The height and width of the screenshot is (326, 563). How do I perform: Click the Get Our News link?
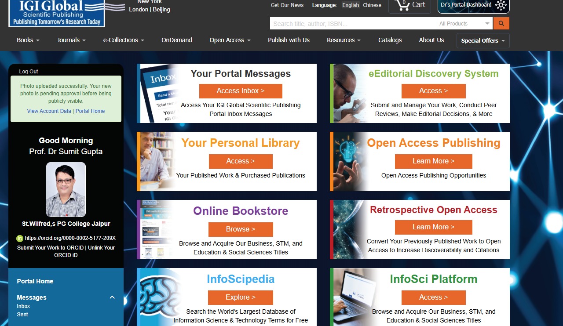(x=287, y=5)
